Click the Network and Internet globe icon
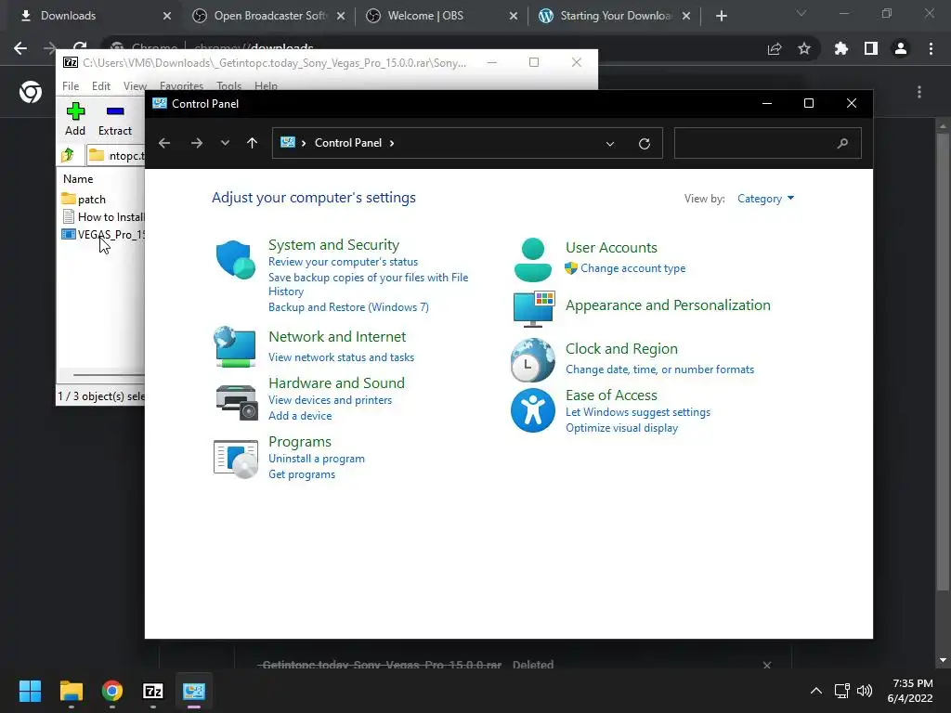Screen dimensions: 951x713 click(x=235, y=347)
